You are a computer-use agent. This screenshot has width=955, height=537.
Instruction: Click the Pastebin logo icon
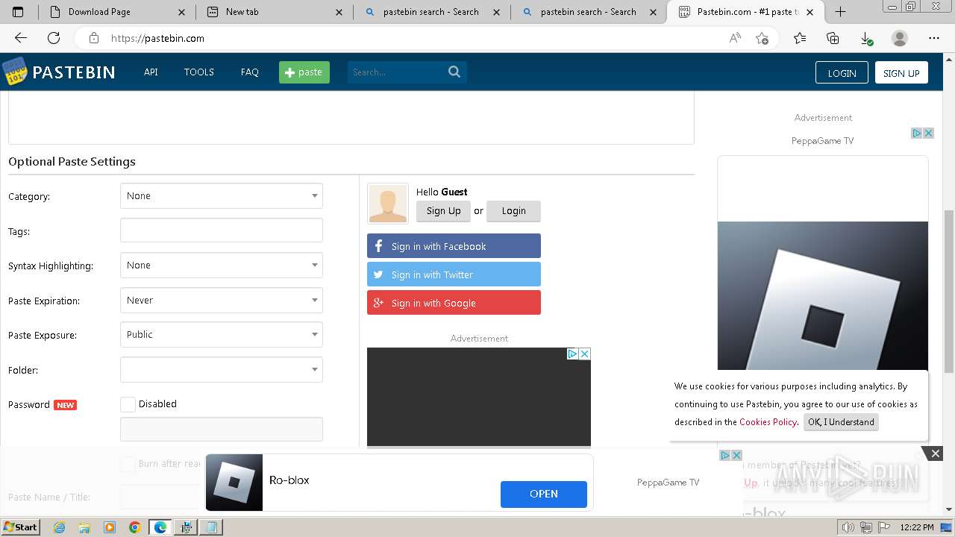pos(14,72)
